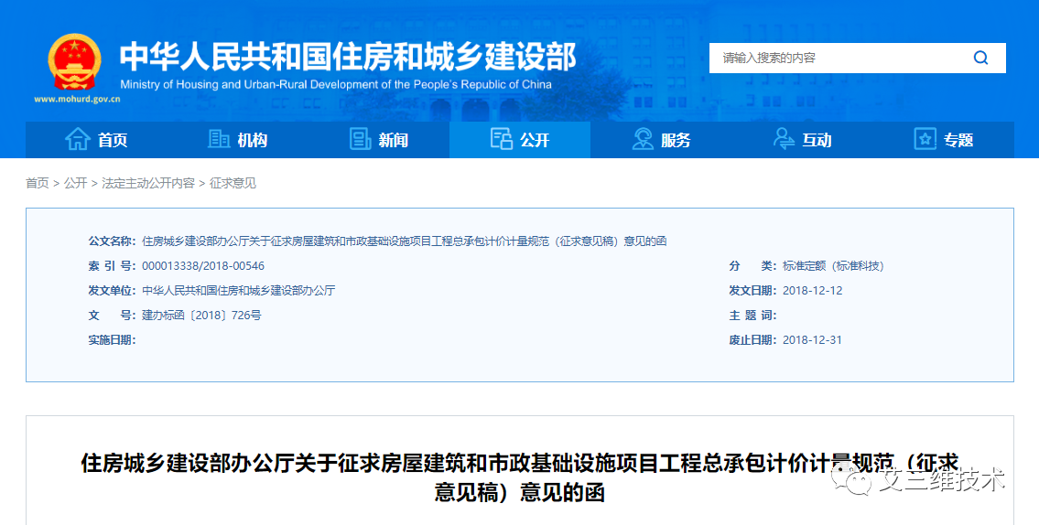Image resolution: width=1039 pixels, height=525 pixels.
Task: Go to 首页 in the breadcrumb
Action: (x=38, y=184)
